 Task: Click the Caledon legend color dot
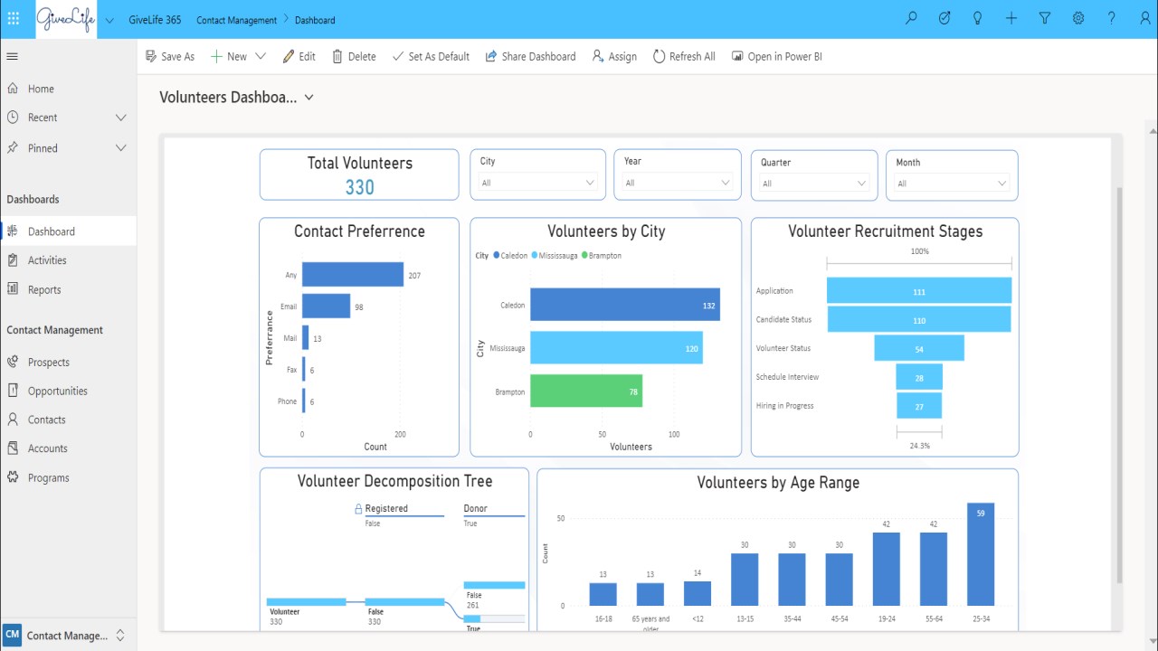(497, 256)
